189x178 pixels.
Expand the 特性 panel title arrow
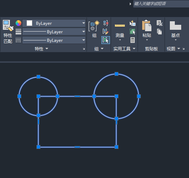tap(47, 49)
